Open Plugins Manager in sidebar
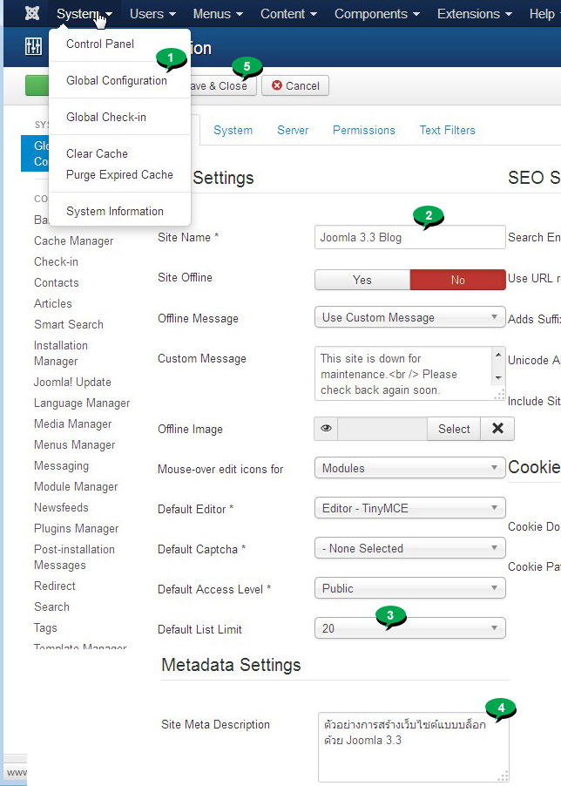The width and height of the screenshot is (561, 786). click(76, 529)
